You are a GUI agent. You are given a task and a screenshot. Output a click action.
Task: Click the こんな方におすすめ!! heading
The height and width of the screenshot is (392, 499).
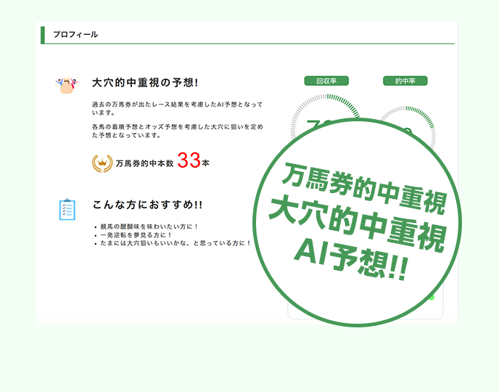pyautogui.click(x=147, y=205)
